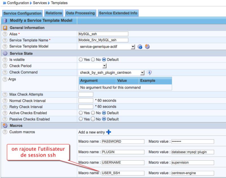Screen dimensions: 226x178
Task: Click Services in the breadcrumb
Action: click(x=40, y=3)
